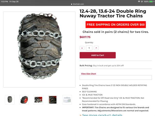Click the quantity input field
Screen dimensions: 155x116
tap(89, 48)
